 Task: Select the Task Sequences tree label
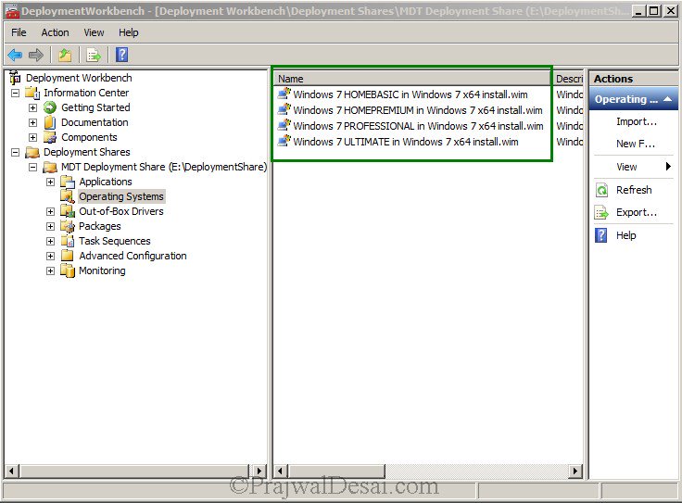click(x=114, y=241)
